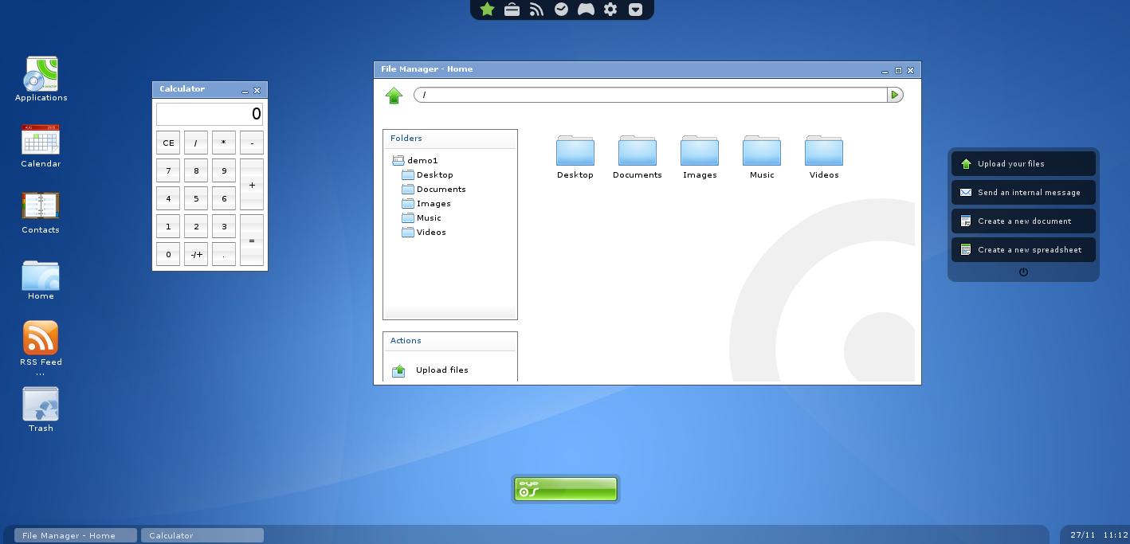Image resolution: width=1130 pixels, height=544 pixels.
Task: Click the 2 key on Calculator
Action: pyautogui.click(x=196, y=227)
